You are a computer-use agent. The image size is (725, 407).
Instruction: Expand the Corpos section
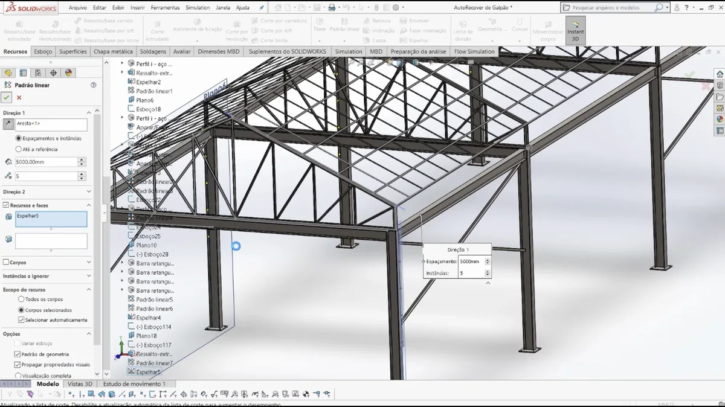point(88,262)
